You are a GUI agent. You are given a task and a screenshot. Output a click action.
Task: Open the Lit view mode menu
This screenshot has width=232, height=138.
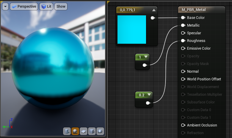[46, 7]
